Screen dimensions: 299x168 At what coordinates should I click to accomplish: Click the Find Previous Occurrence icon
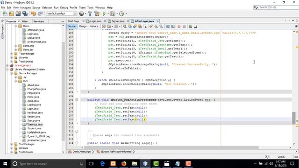click(x=130, y=27)
